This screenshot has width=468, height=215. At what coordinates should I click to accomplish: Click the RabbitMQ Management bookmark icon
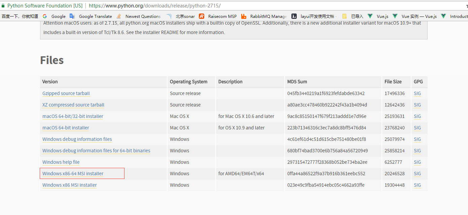(x=244, y=16)
